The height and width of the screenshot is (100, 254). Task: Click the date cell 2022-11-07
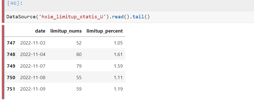pos(33,66)
